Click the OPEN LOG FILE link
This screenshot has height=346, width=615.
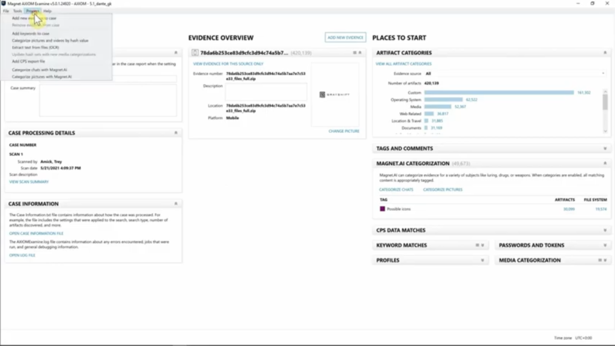22,255
